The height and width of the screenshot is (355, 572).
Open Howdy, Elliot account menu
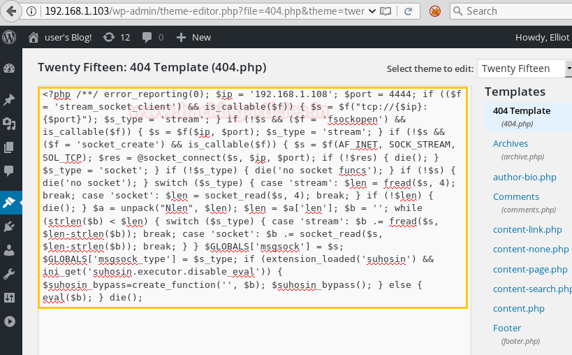click(x=542, y=37)
